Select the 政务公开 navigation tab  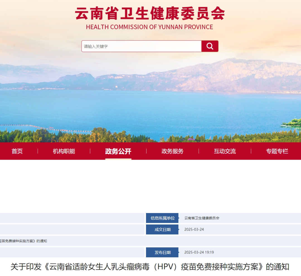(x=118, y=151)
